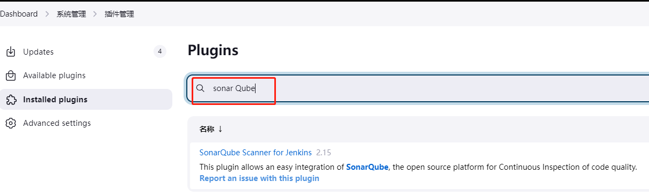Click the magnifier icon in search box
This screenshot has width=649, height=196.
click(x=200, y=88)
